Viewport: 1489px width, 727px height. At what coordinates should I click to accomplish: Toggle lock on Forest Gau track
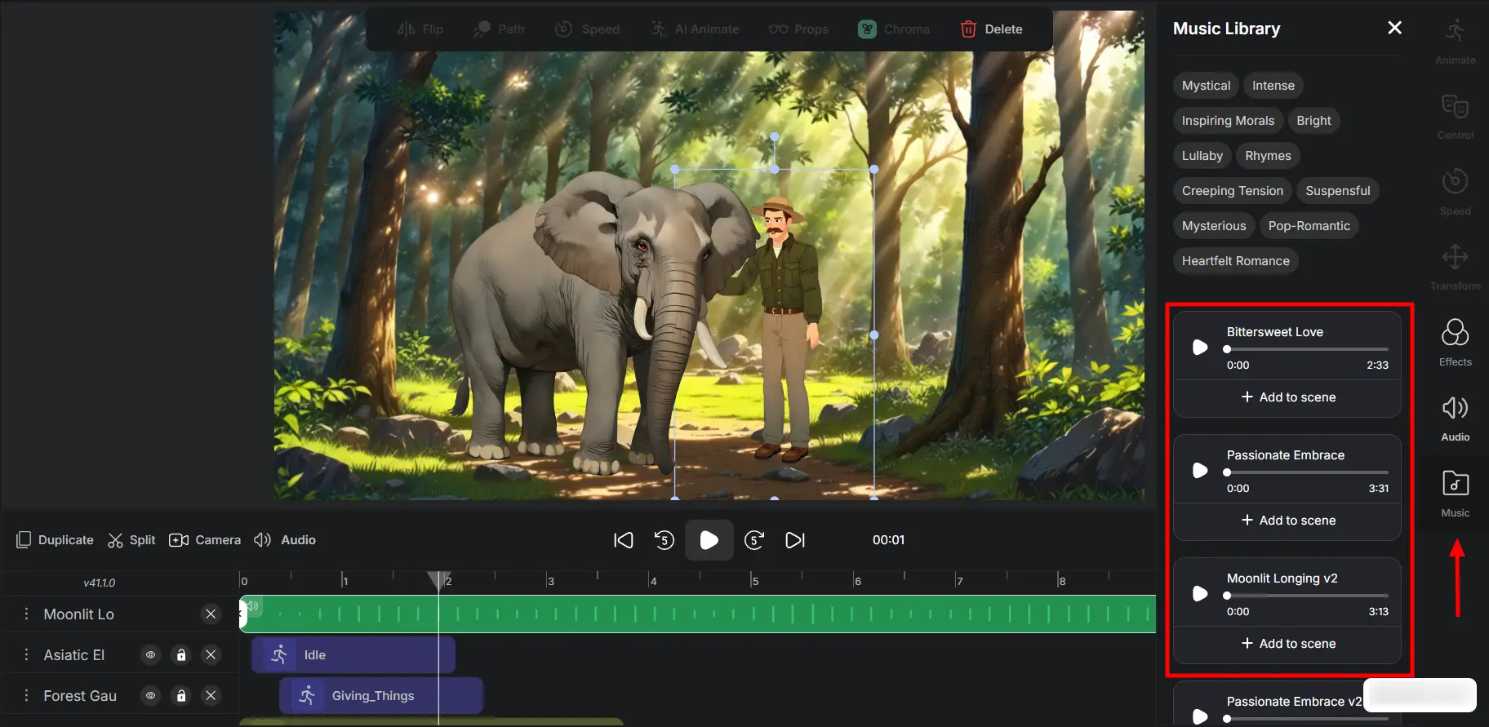pyautogui.click(x=181, y=695)
